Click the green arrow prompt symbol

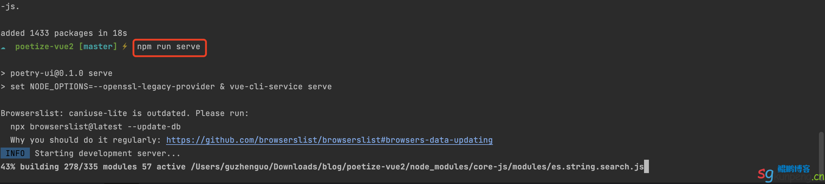coord(3,48)
